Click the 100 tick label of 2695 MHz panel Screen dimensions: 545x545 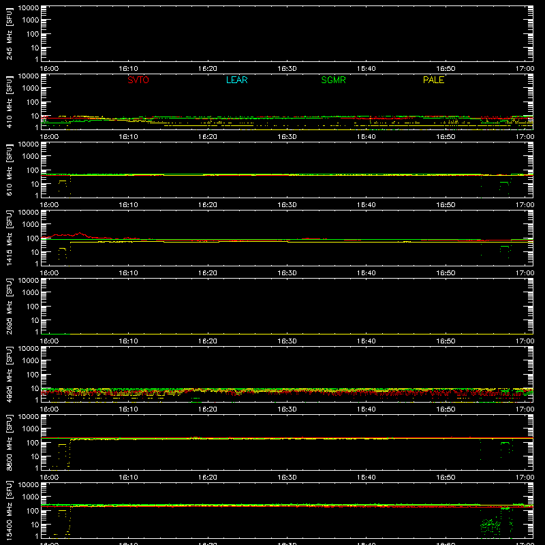(x=33, y=307)
